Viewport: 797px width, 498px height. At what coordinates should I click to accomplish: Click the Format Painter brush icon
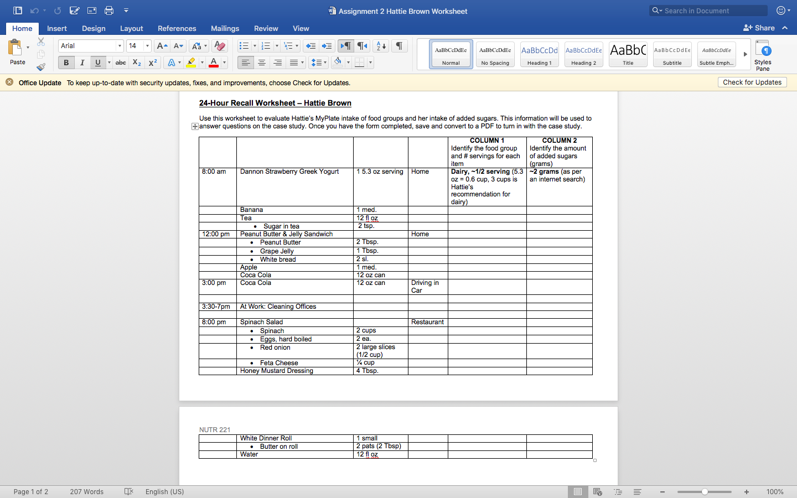click(41, 67)
